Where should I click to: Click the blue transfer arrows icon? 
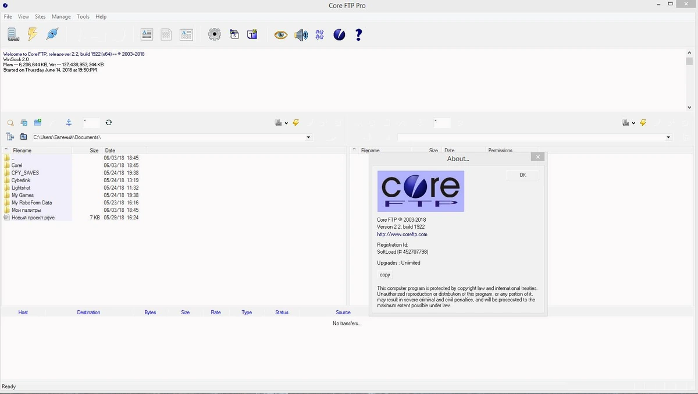click(320, 35)
